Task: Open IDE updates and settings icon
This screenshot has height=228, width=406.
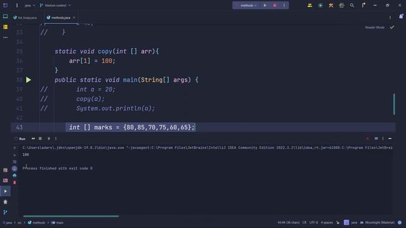Action: (363, 5)
